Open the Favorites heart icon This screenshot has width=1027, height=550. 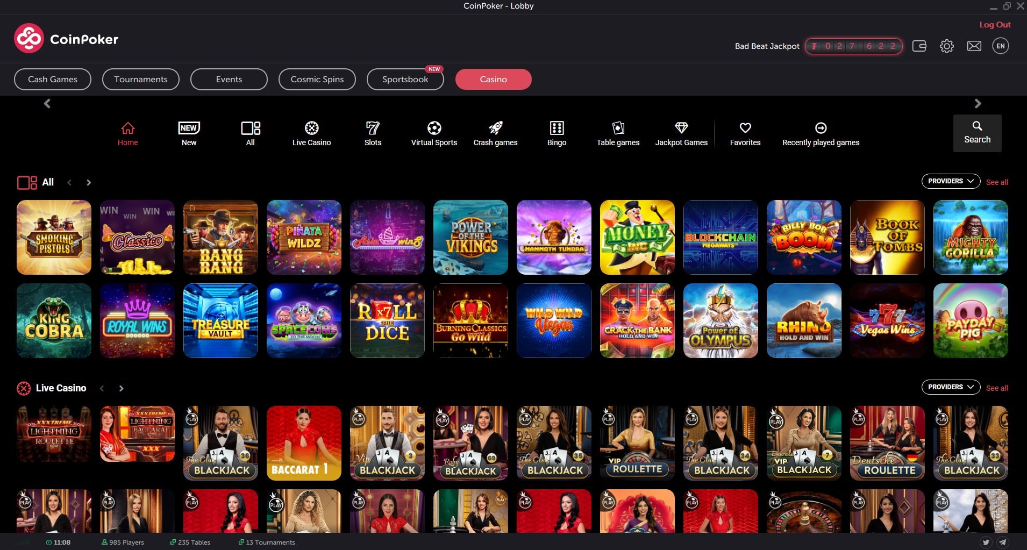745,128
